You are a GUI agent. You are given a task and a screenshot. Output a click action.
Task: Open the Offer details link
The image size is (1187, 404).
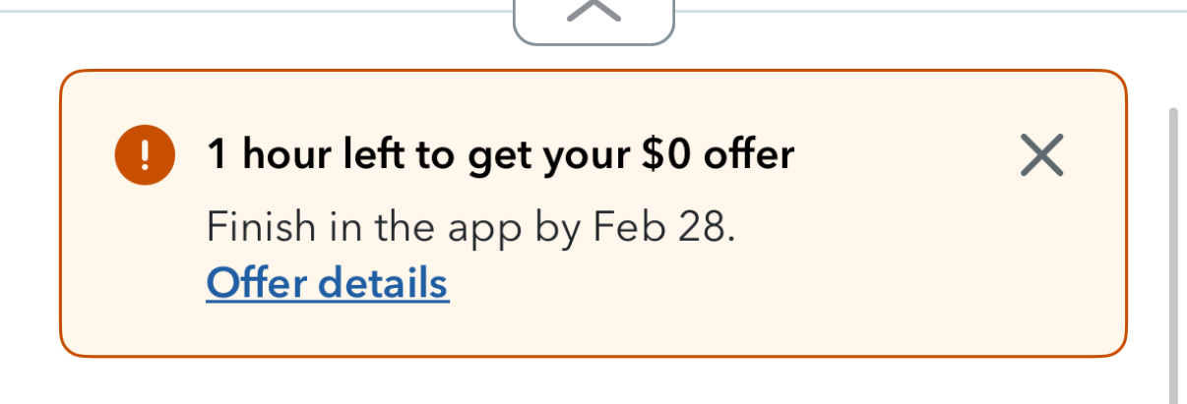pos(328,283)
